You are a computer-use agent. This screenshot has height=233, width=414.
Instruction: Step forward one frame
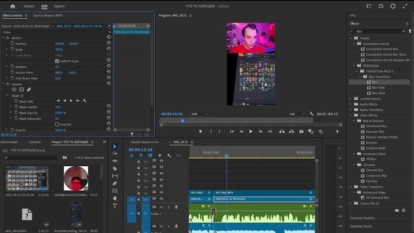261,131
